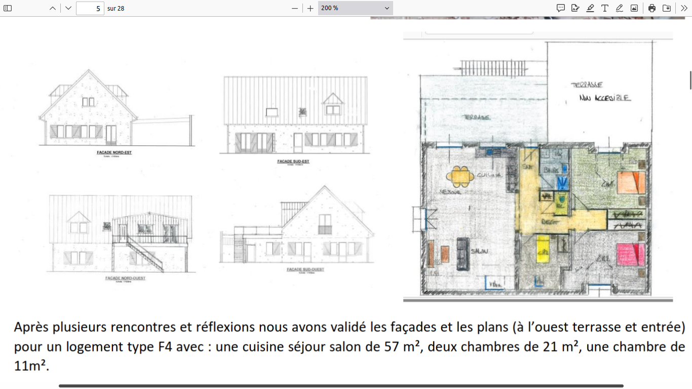Screen dimensions: 692x389
Task: Save the PDF with download icon
Action: click(x=667, y=8)
